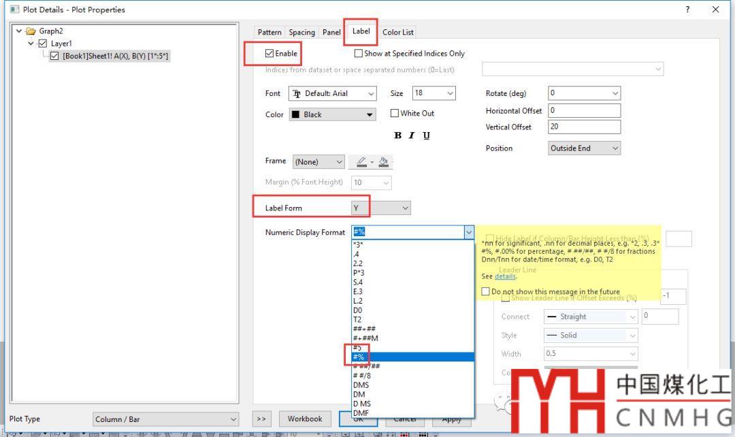Toggle Italic formatting for label text
735x437 pixels.
click(x=412, y=135)
